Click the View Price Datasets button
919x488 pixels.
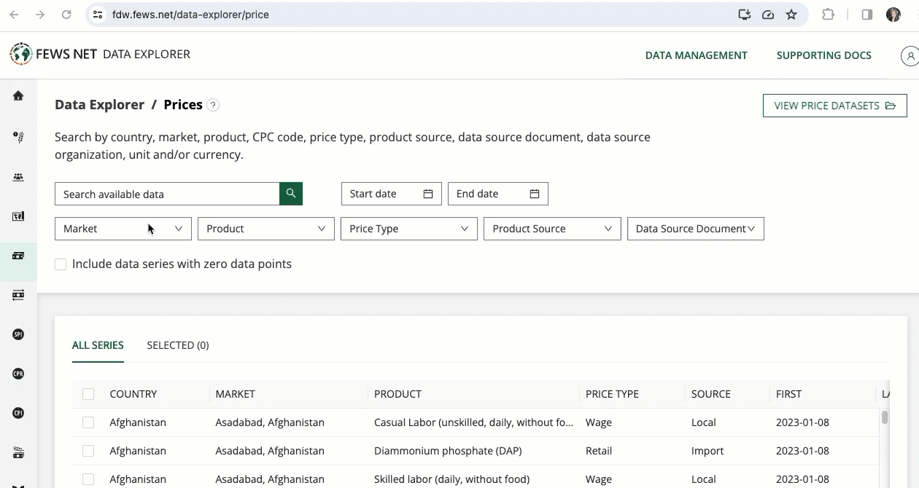(834, 106)
